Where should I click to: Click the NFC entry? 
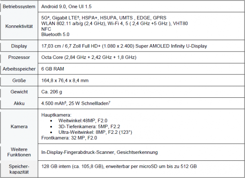point(46,29)
